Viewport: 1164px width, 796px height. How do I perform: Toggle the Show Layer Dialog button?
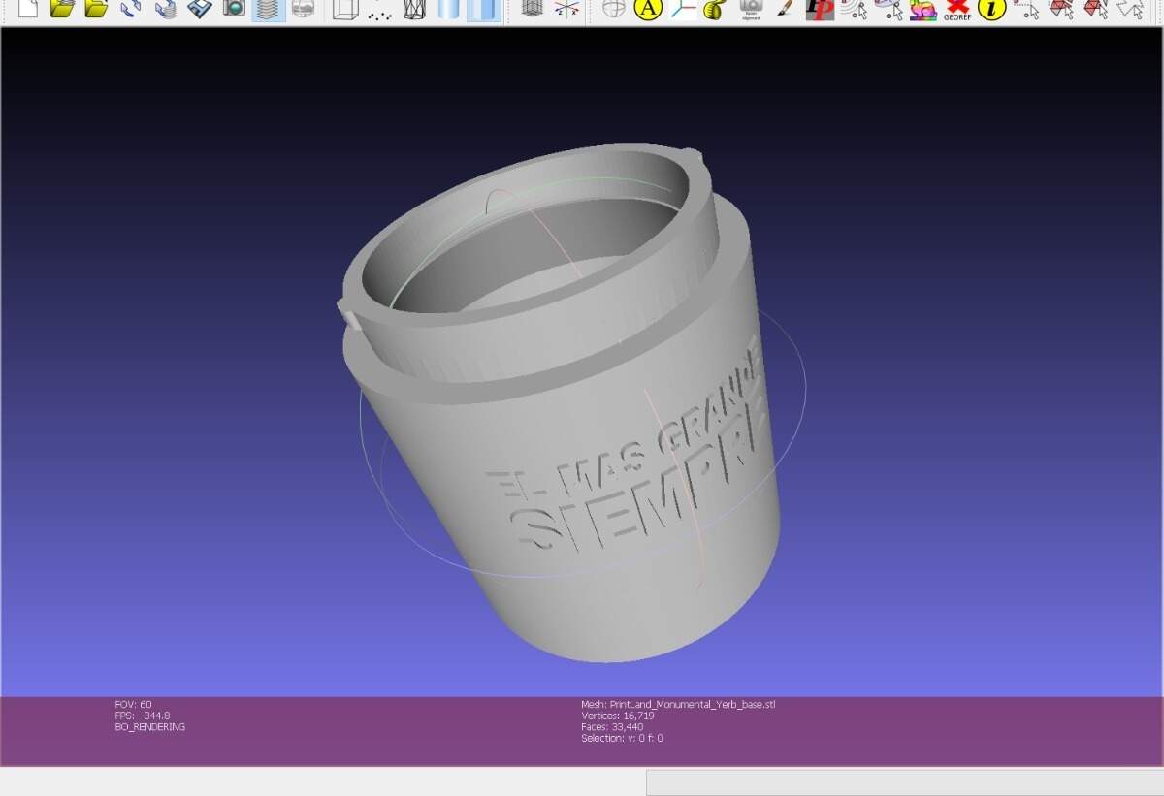[268, 10]
